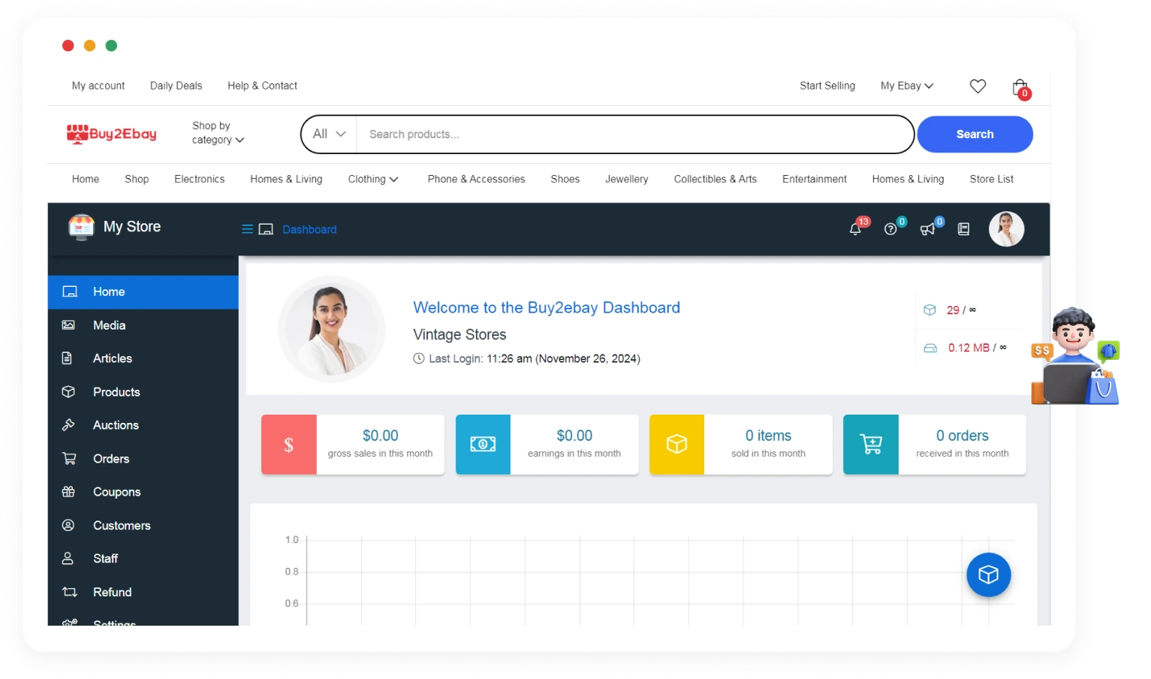This screenshot has height=679, width=1151.
Task: Click the vendor profile photo in welcome panel
Action: [331, 329]
